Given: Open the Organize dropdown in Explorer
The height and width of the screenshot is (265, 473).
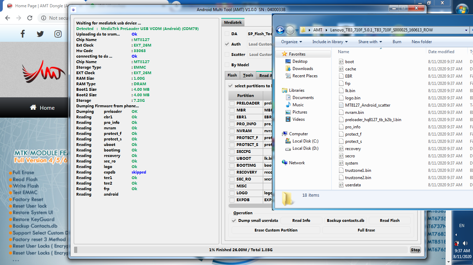Looking at the screenshot, I should point(292,42).
